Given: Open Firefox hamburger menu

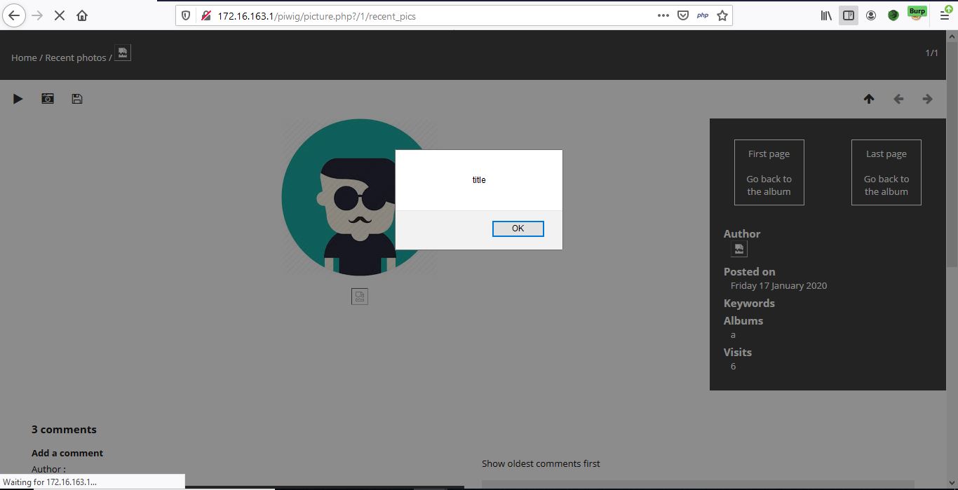Looking at the screenshot, I should pyautogui.click(x=944, y=15).
